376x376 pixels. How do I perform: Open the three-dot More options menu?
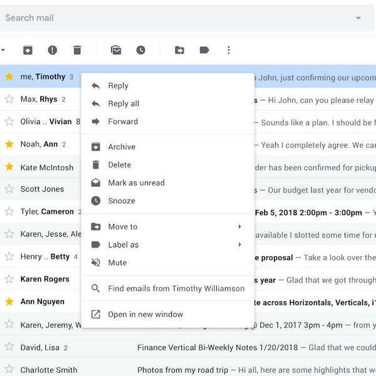[229, 50]
